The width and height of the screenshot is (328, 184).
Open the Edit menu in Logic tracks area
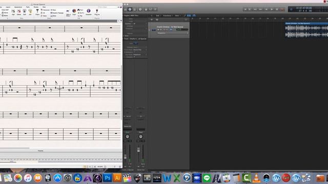pos(158,16)
